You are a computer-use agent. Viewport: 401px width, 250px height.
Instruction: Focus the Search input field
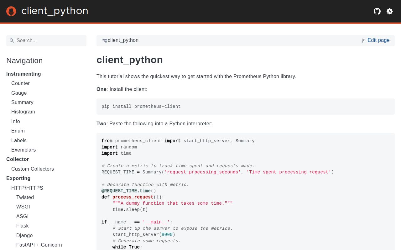coord(46,41)
